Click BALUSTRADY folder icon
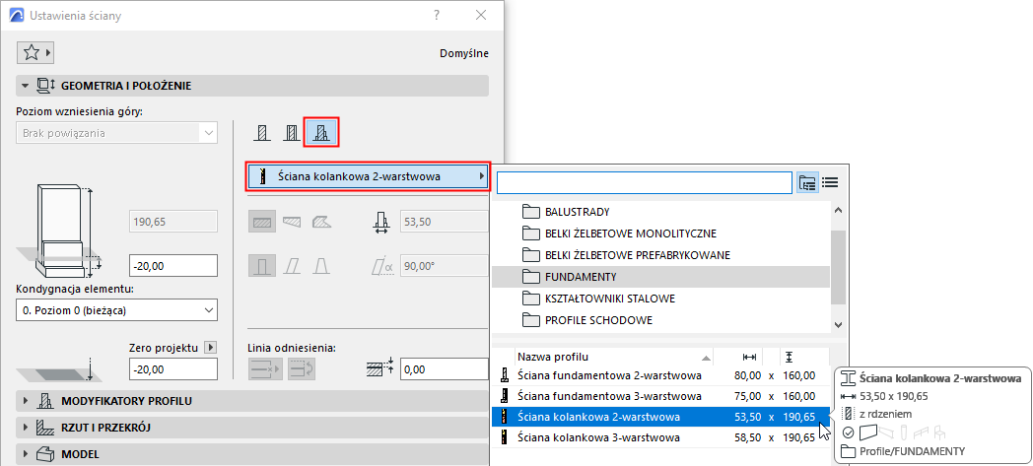Image resolution: width=1033 pixels, height=466 pixels. pos(530,212)
